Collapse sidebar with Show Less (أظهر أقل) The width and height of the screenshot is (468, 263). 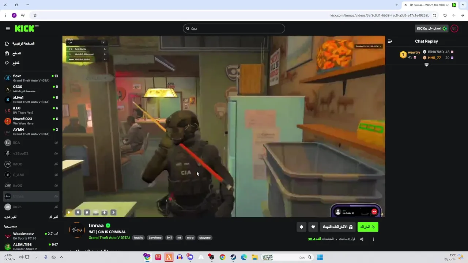tap(54, 217)
